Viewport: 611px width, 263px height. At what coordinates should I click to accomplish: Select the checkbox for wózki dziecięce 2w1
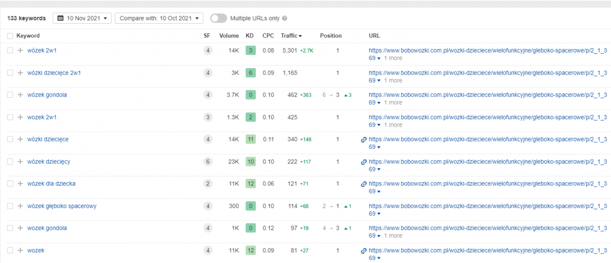coord(10,73)
